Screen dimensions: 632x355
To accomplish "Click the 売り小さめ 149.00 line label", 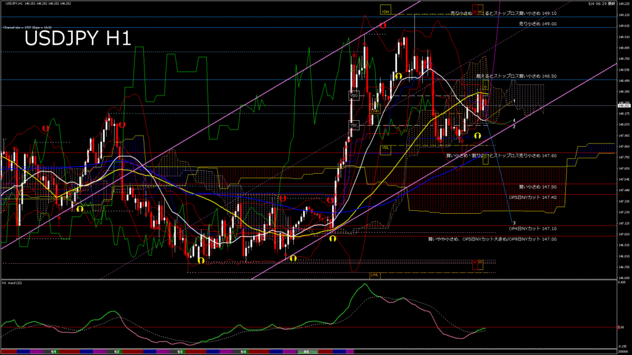I will pos(538,23).
